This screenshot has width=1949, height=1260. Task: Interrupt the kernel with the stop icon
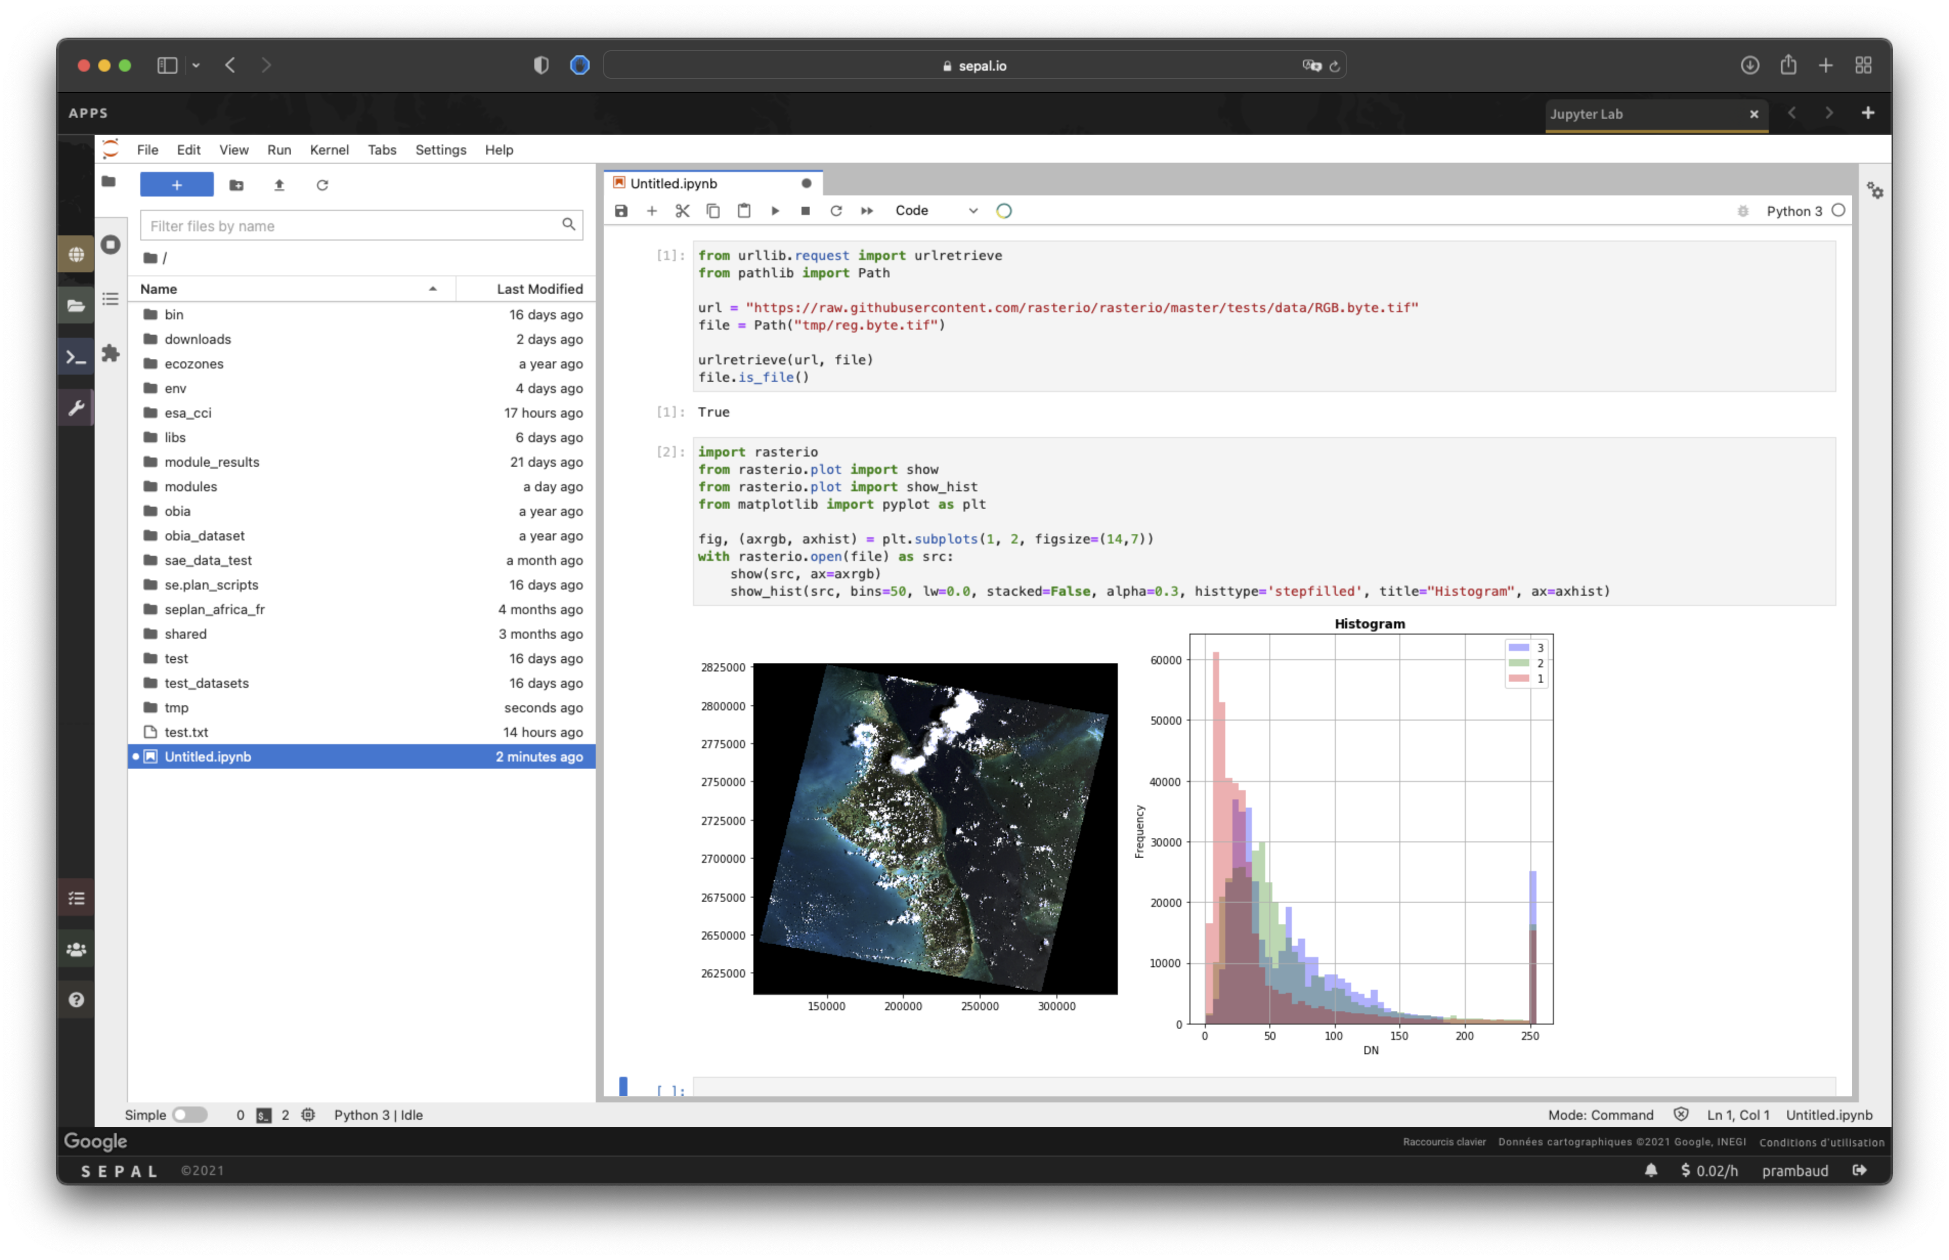pos(805,211)
